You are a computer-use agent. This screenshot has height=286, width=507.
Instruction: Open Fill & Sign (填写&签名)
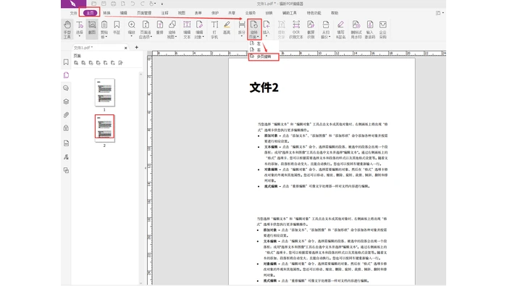[340, 30]
